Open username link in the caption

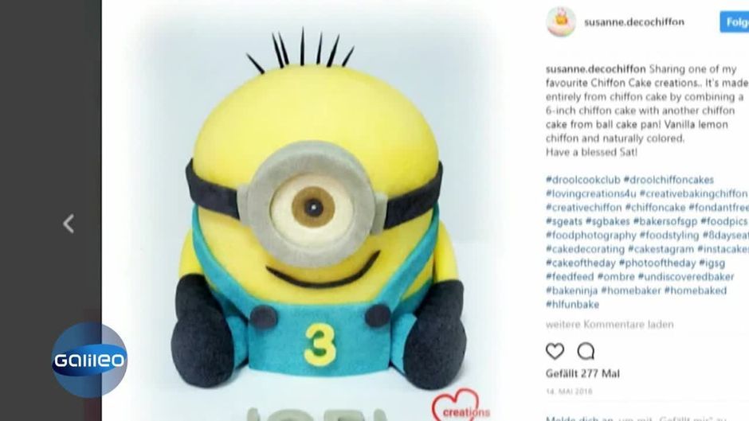596,69
